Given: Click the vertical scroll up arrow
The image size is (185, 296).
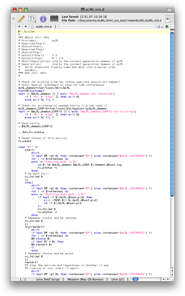Looking at the screenshot, I should (172, 270).
